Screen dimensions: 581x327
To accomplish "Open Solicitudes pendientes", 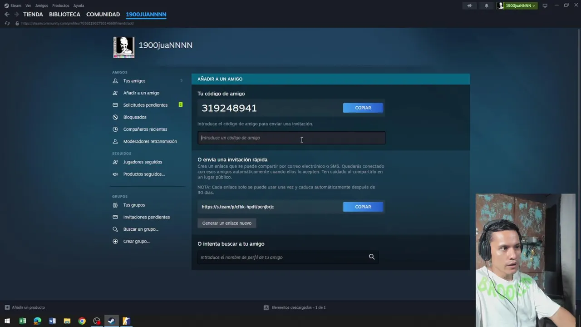I will point(145,105).
